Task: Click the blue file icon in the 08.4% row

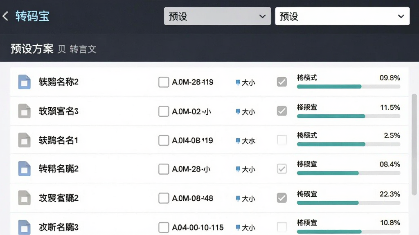Action: (24, 168)
